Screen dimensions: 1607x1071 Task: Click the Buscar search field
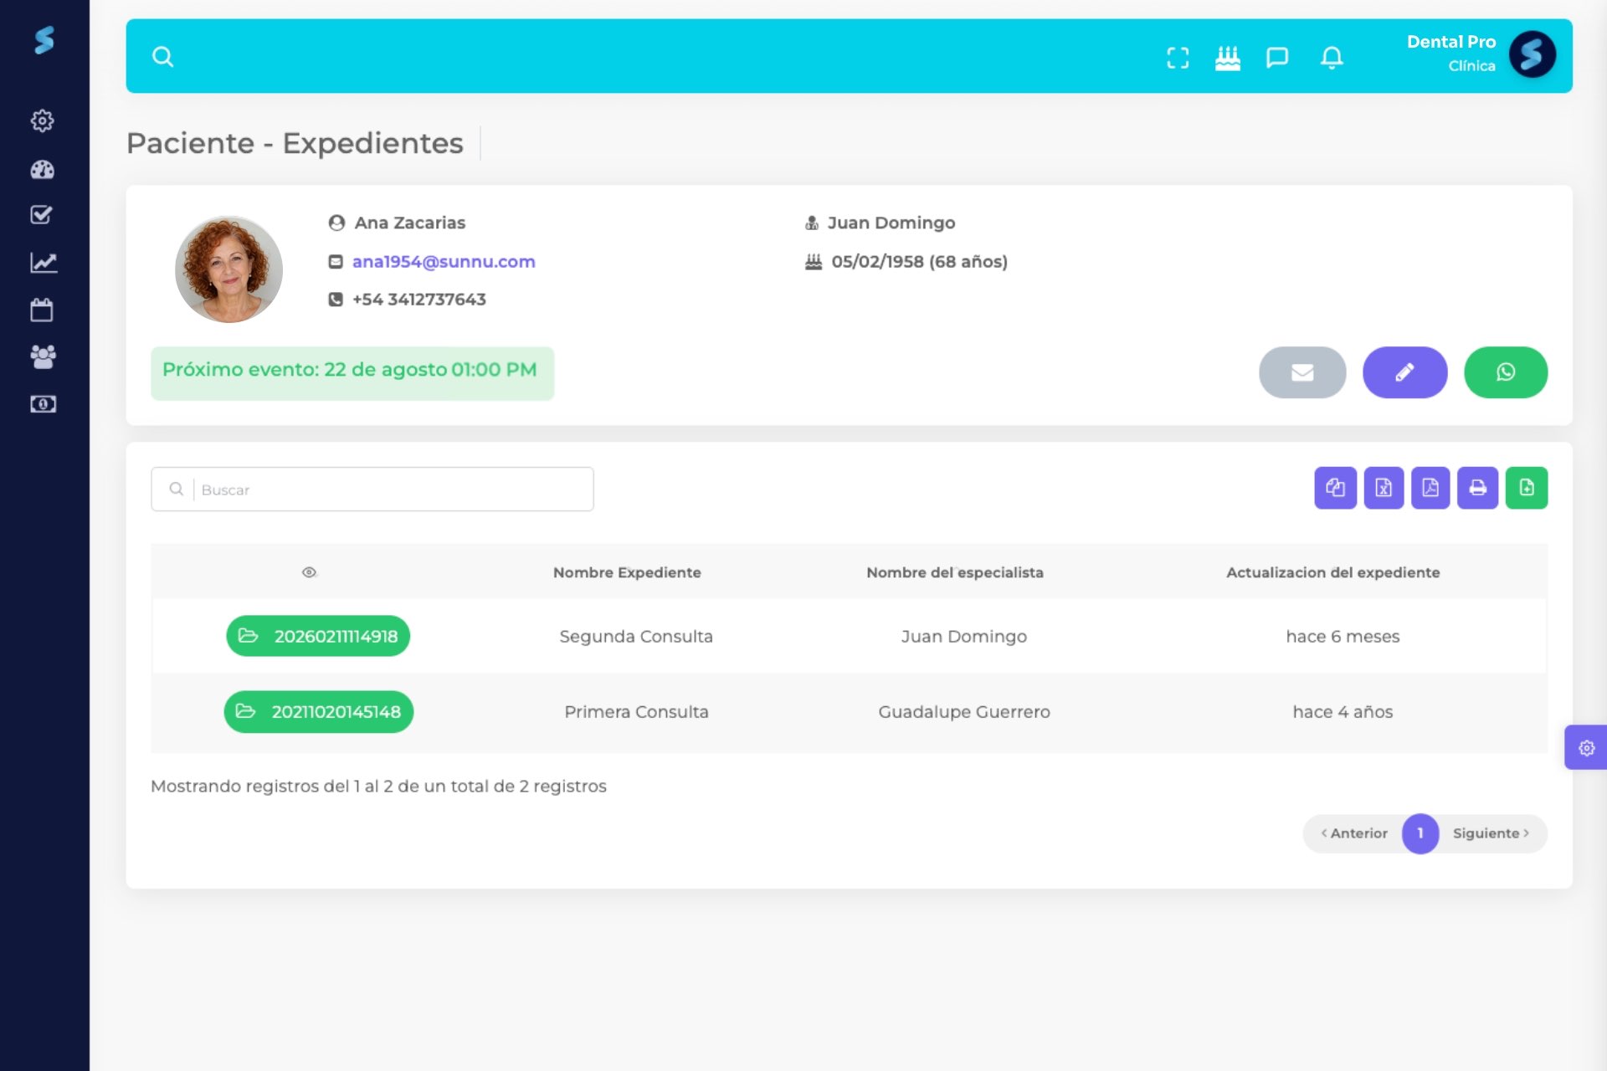(x=372, y=489)
